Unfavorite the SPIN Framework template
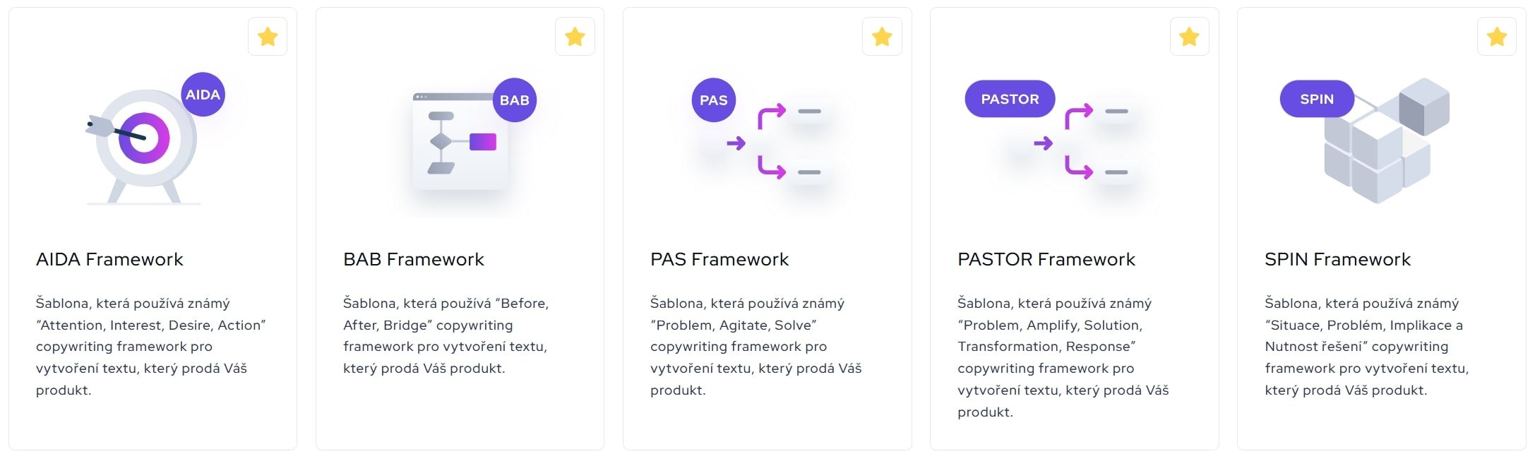This screenshot has height=454, width=1535. coord(1496,37)
